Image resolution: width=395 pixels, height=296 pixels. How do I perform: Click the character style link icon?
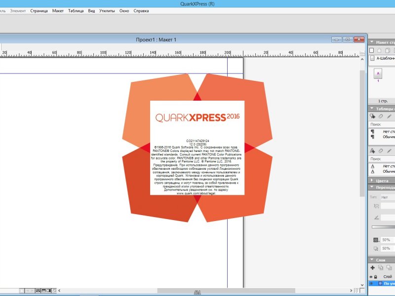click(x=381, y=151)
